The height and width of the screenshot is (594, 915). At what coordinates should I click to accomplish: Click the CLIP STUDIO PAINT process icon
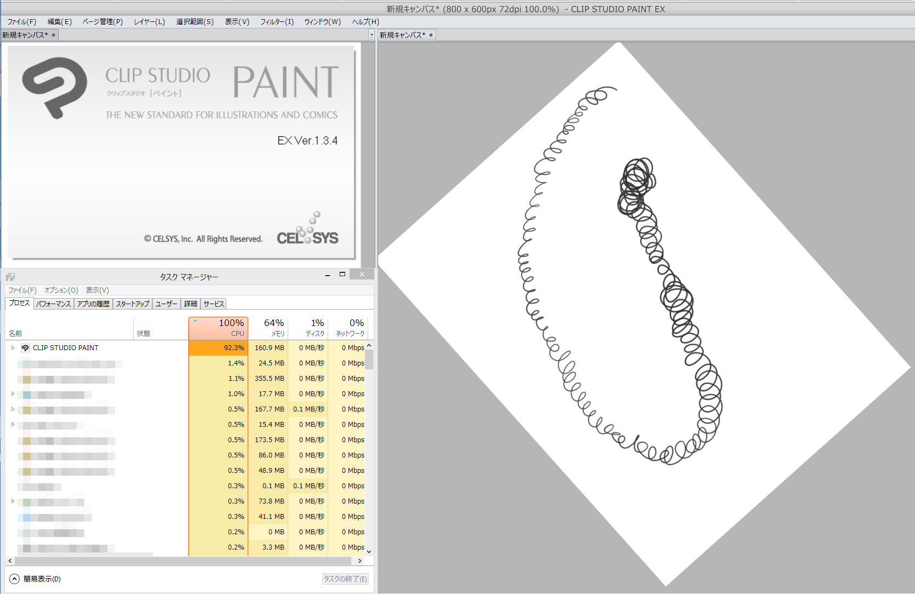pyautogui.click(x=25, y=348)
